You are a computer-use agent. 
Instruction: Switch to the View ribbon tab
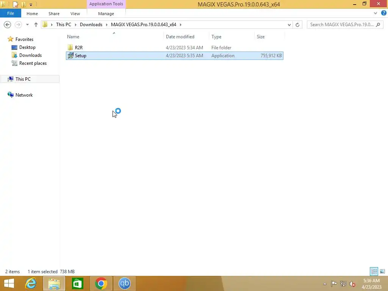pyautogui.click(x=75, y=14)
